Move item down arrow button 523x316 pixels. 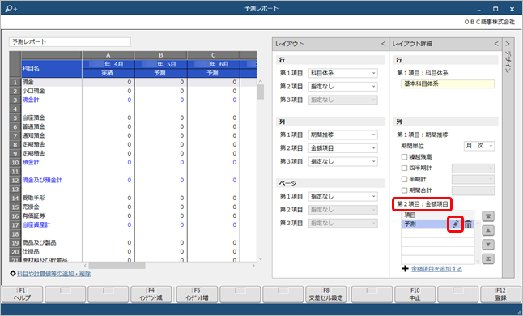click(x=488, y=245)
